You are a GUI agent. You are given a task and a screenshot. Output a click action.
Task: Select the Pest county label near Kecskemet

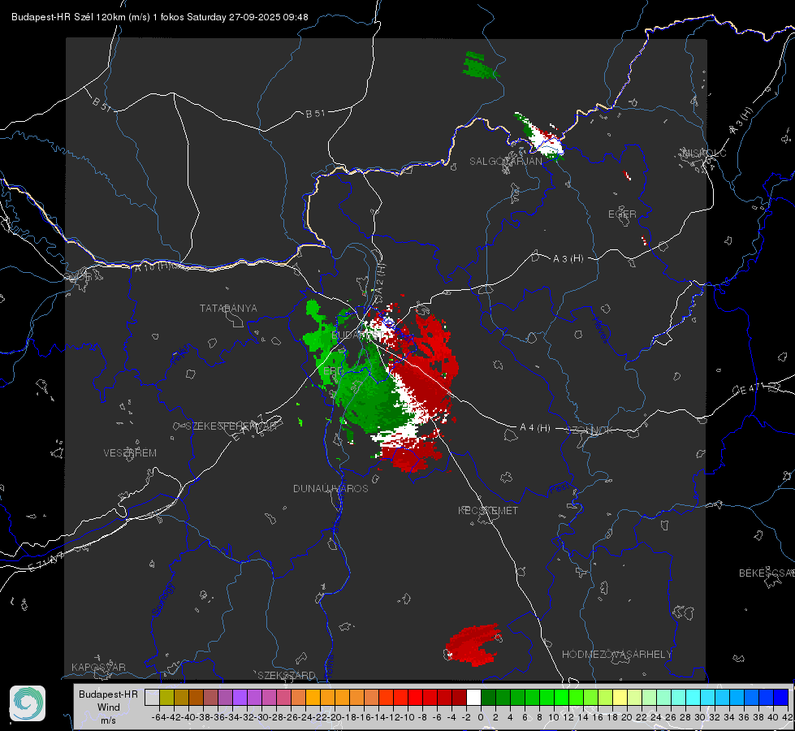click(x=560, y=488)
